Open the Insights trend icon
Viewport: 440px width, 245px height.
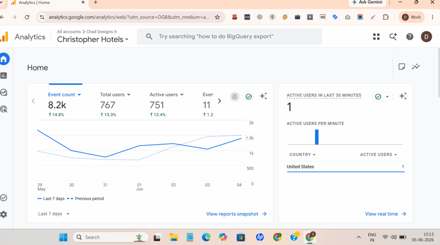tap(416, 66)
